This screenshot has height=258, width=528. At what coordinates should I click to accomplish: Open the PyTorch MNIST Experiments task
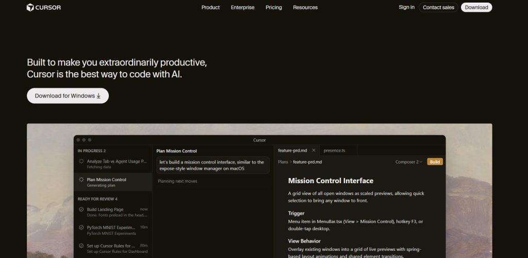[113, 230]
